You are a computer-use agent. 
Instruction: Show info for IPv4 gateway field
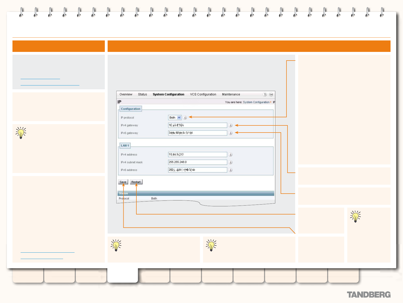coord(231,125)
